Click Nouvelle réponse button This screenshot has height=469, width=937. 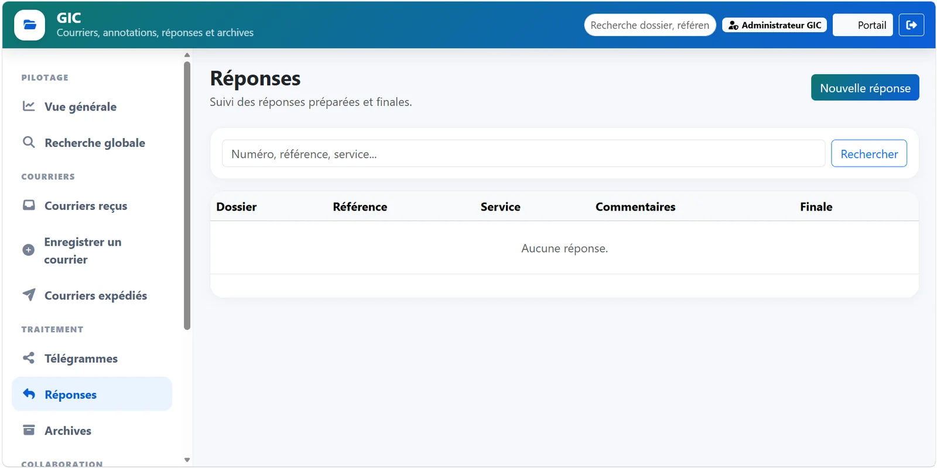pyautogui.click(x=865, y=88)
